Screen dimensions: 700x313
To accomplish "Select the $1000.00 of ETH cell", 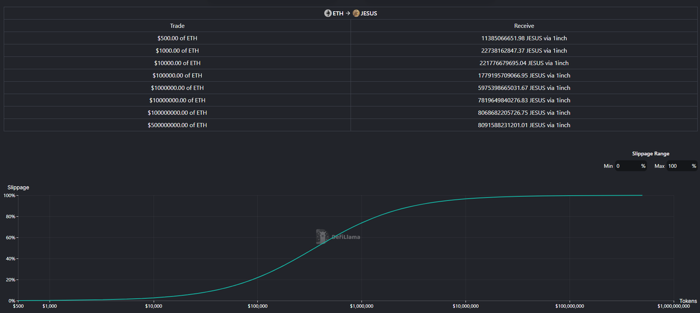I will (x=177, y=51).
